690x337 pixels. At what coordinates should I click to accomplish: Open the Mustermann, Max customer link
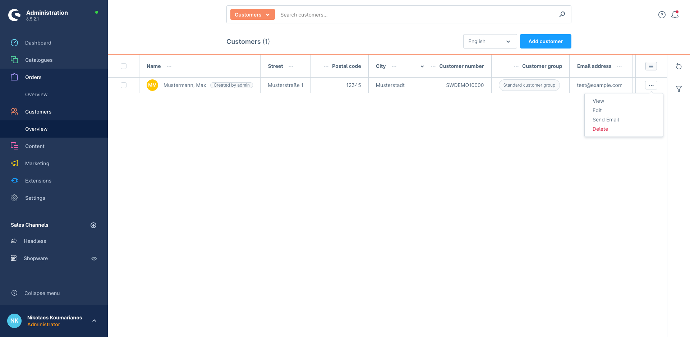(x=185, y=85)
